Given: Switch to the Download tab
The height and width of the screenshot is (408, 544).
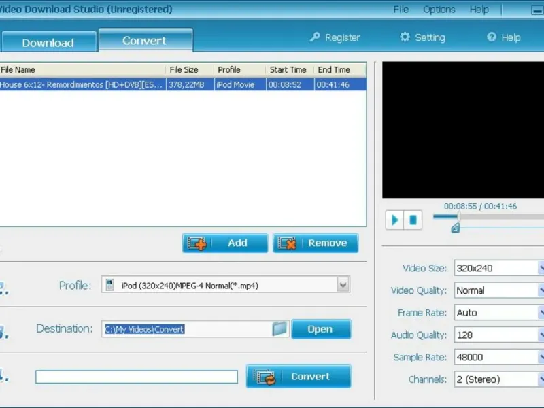Looking at the screenshot, I should [x=48, y=42].
